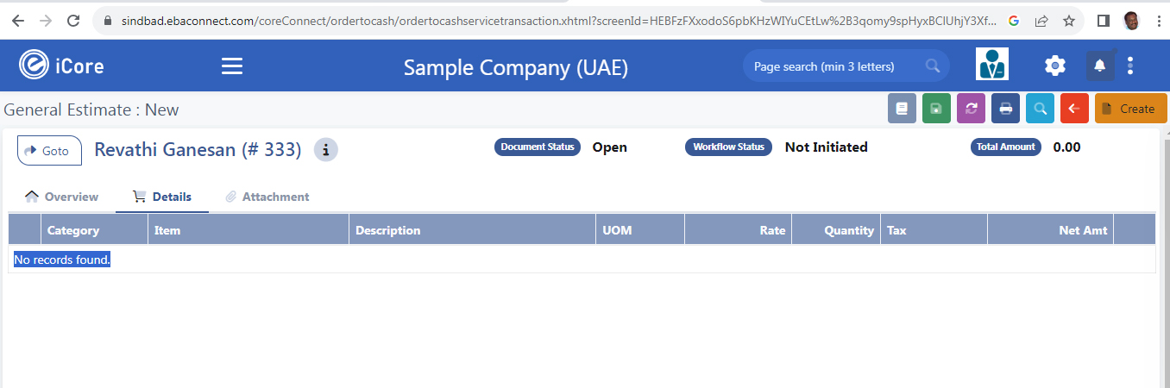
Task: Click the red back arrow icon
Action: tap(1074, 109)
